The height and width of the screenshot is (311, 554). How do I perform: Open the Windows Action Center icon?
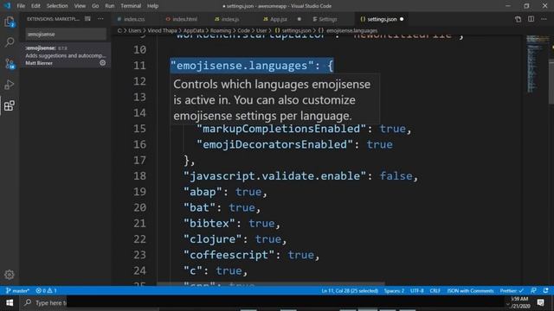click(540, 302)
